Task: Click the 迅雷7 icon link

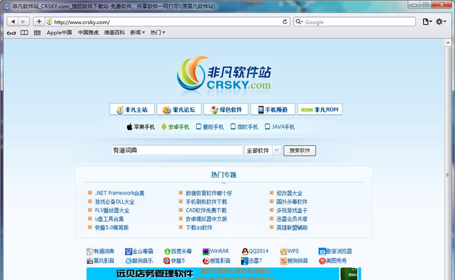Action: 252,261
